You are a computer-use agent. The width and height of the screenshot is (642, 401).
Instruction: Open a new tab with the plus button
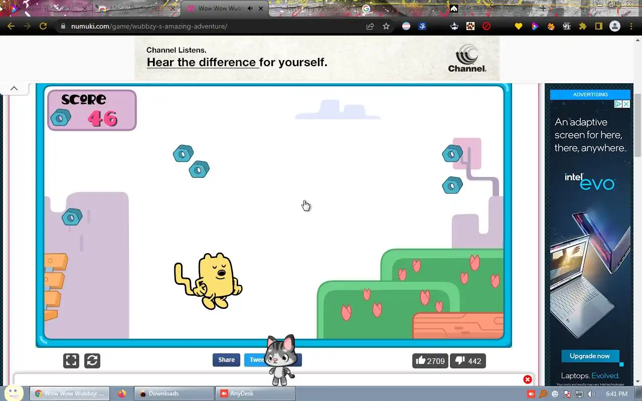coord(543,9)
